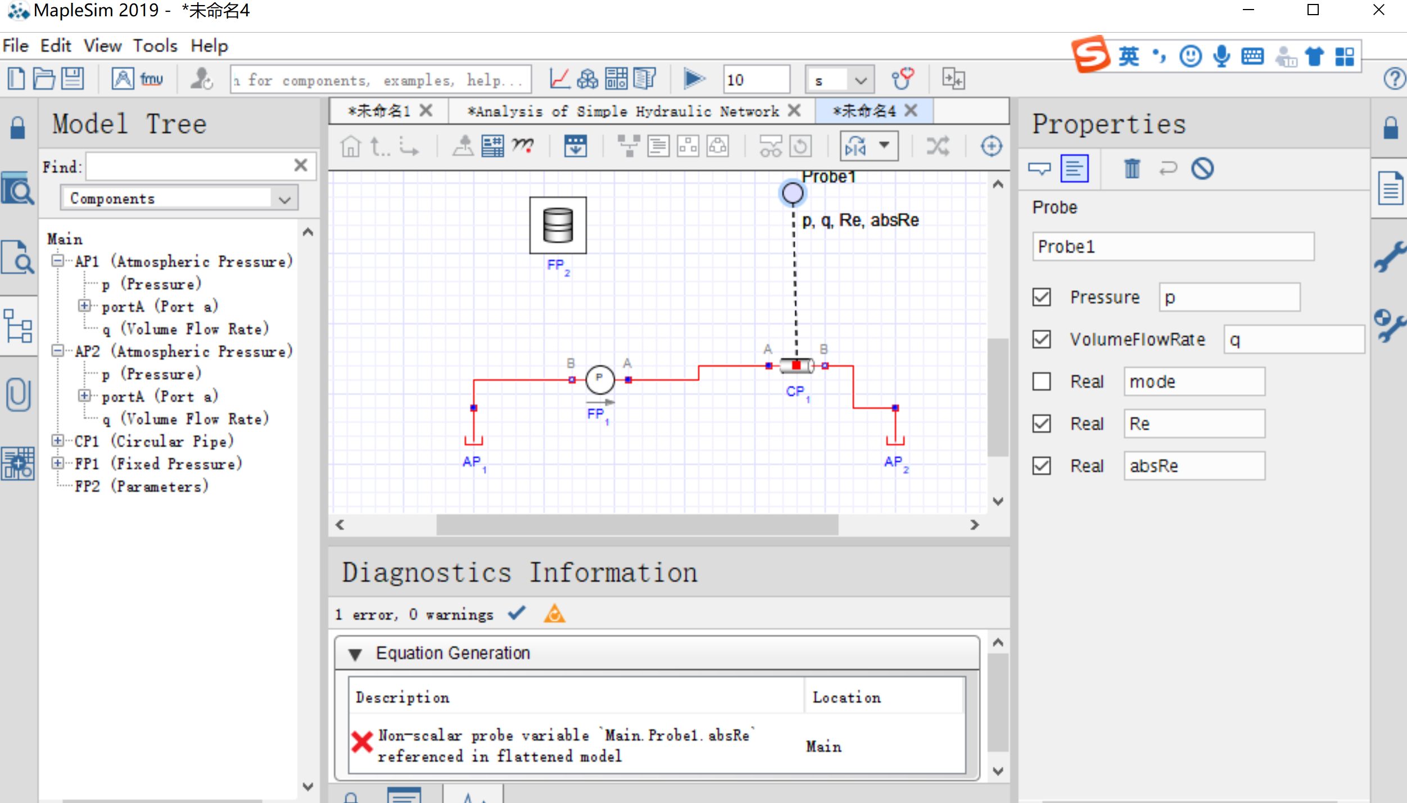Click the shuffle connections icon
1407x803 pixels.
[x=938, y=146]
